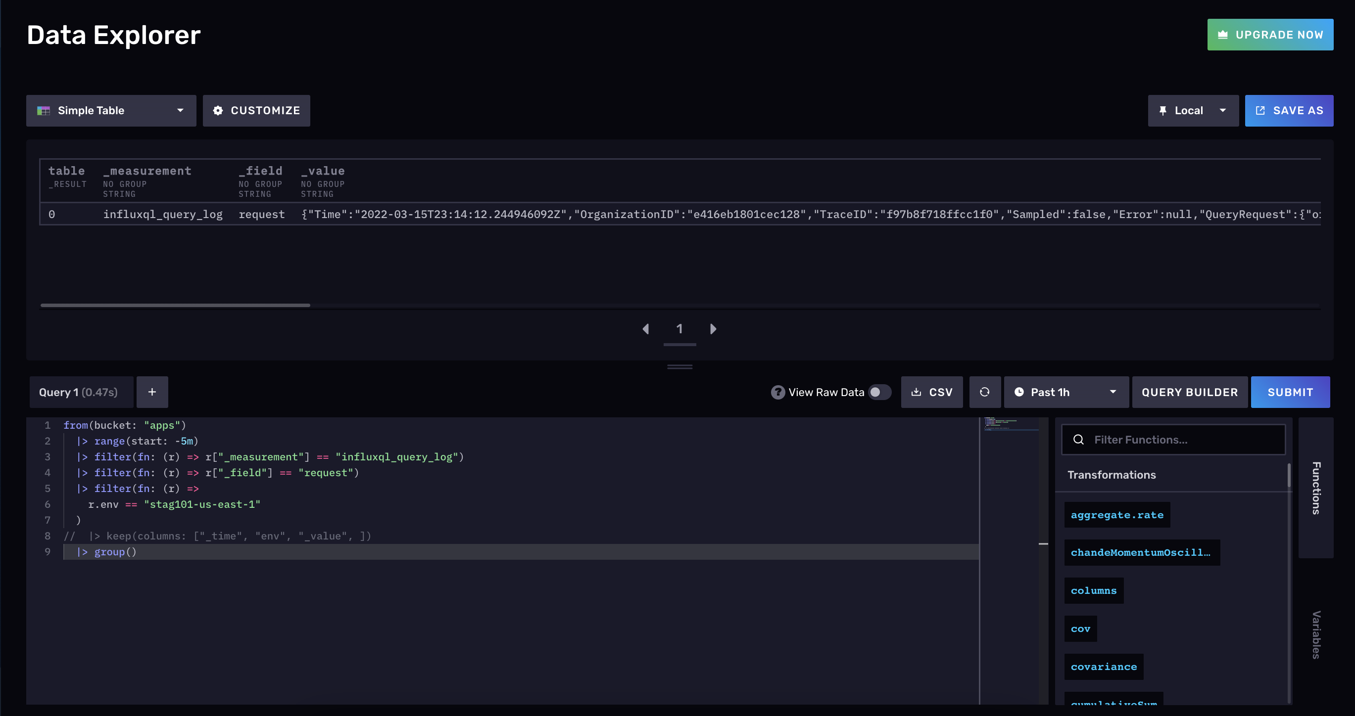Open the Past 1h time range dropdown
Screen dimensions: 1355x716
[1113, 392]
